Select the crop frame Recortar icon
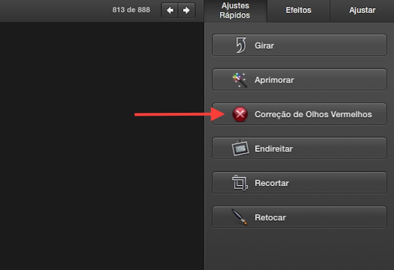 coord(240,183)
